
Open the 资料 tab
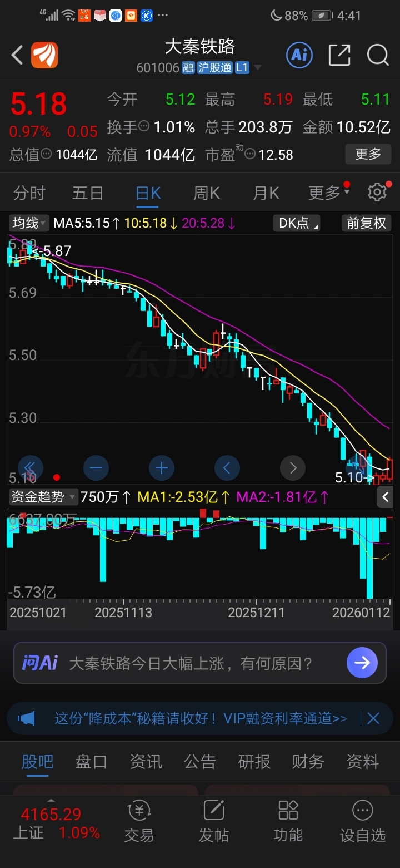(x=363, y=761)
